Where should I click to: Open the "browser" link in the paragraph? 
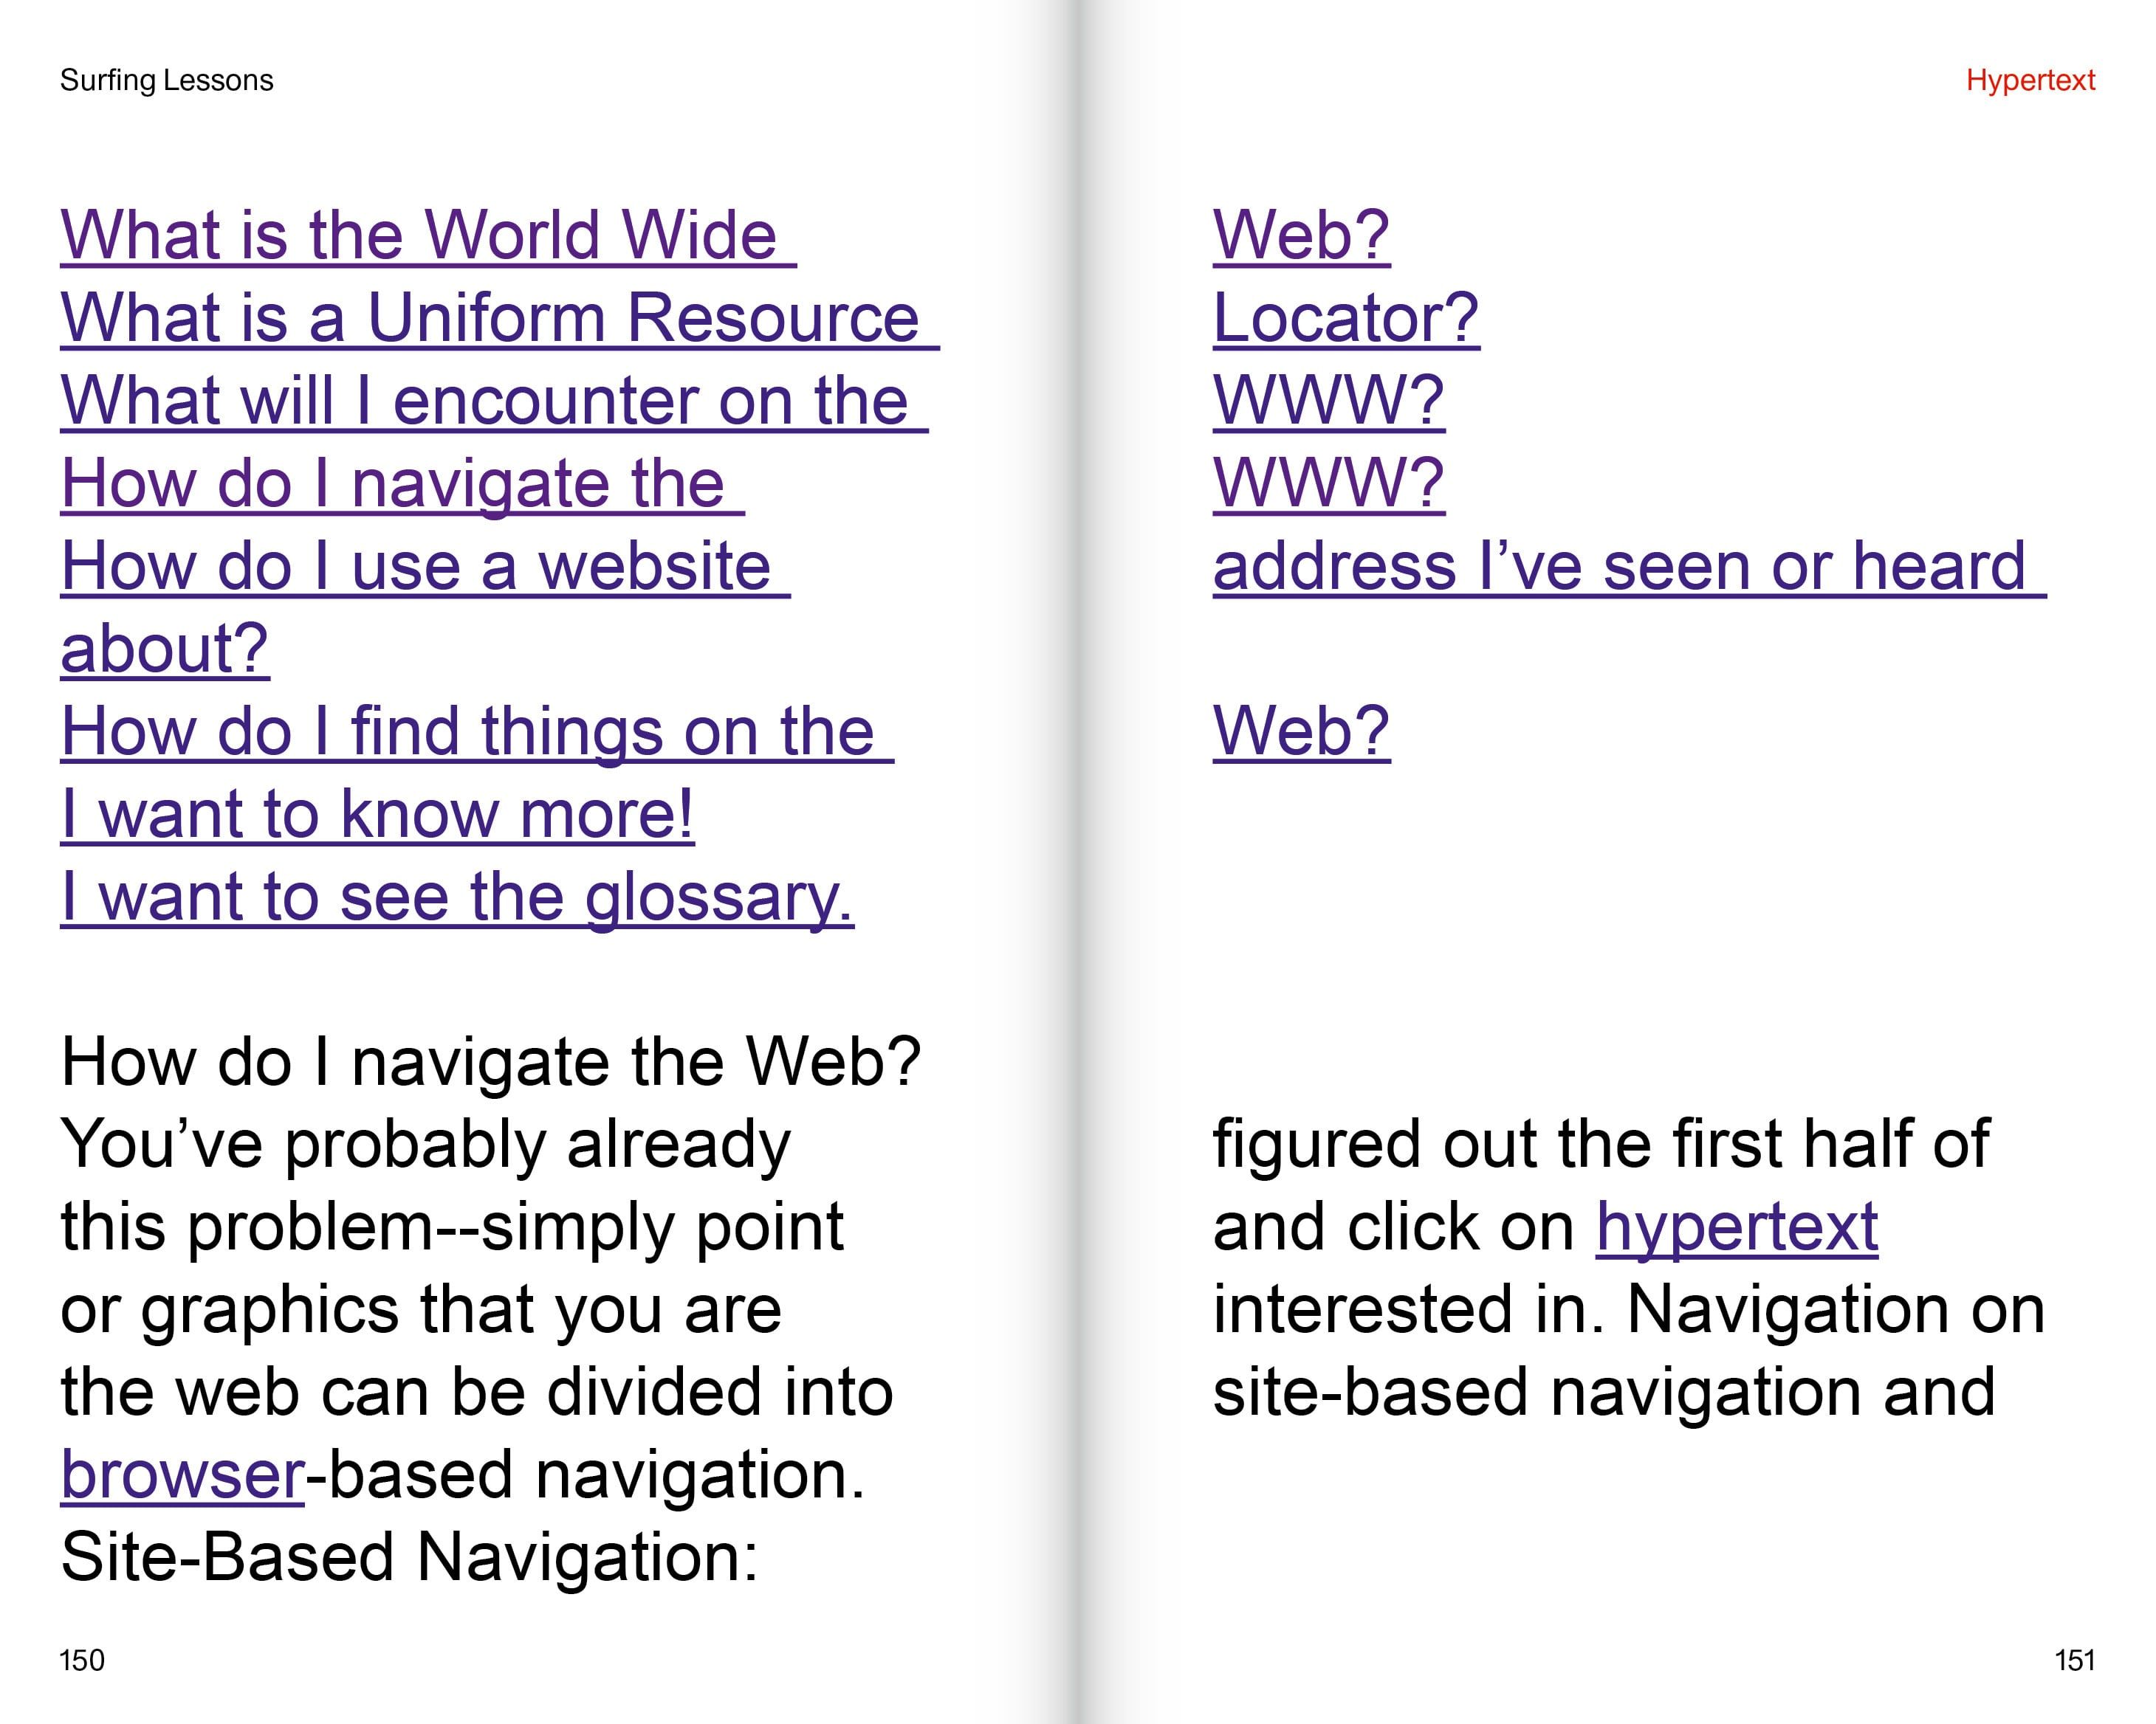pos(182,1475)
